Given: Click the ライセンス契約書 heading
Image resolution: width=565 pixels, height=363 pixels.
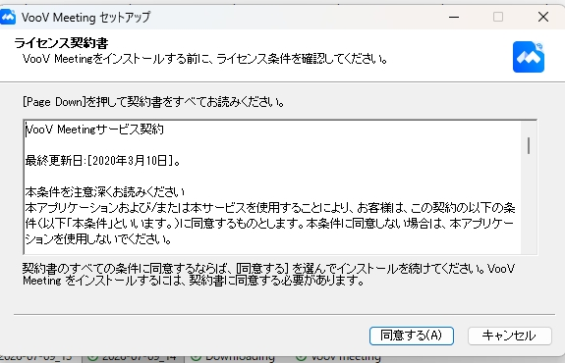Looking at the screenshot, I should (61, 43).
